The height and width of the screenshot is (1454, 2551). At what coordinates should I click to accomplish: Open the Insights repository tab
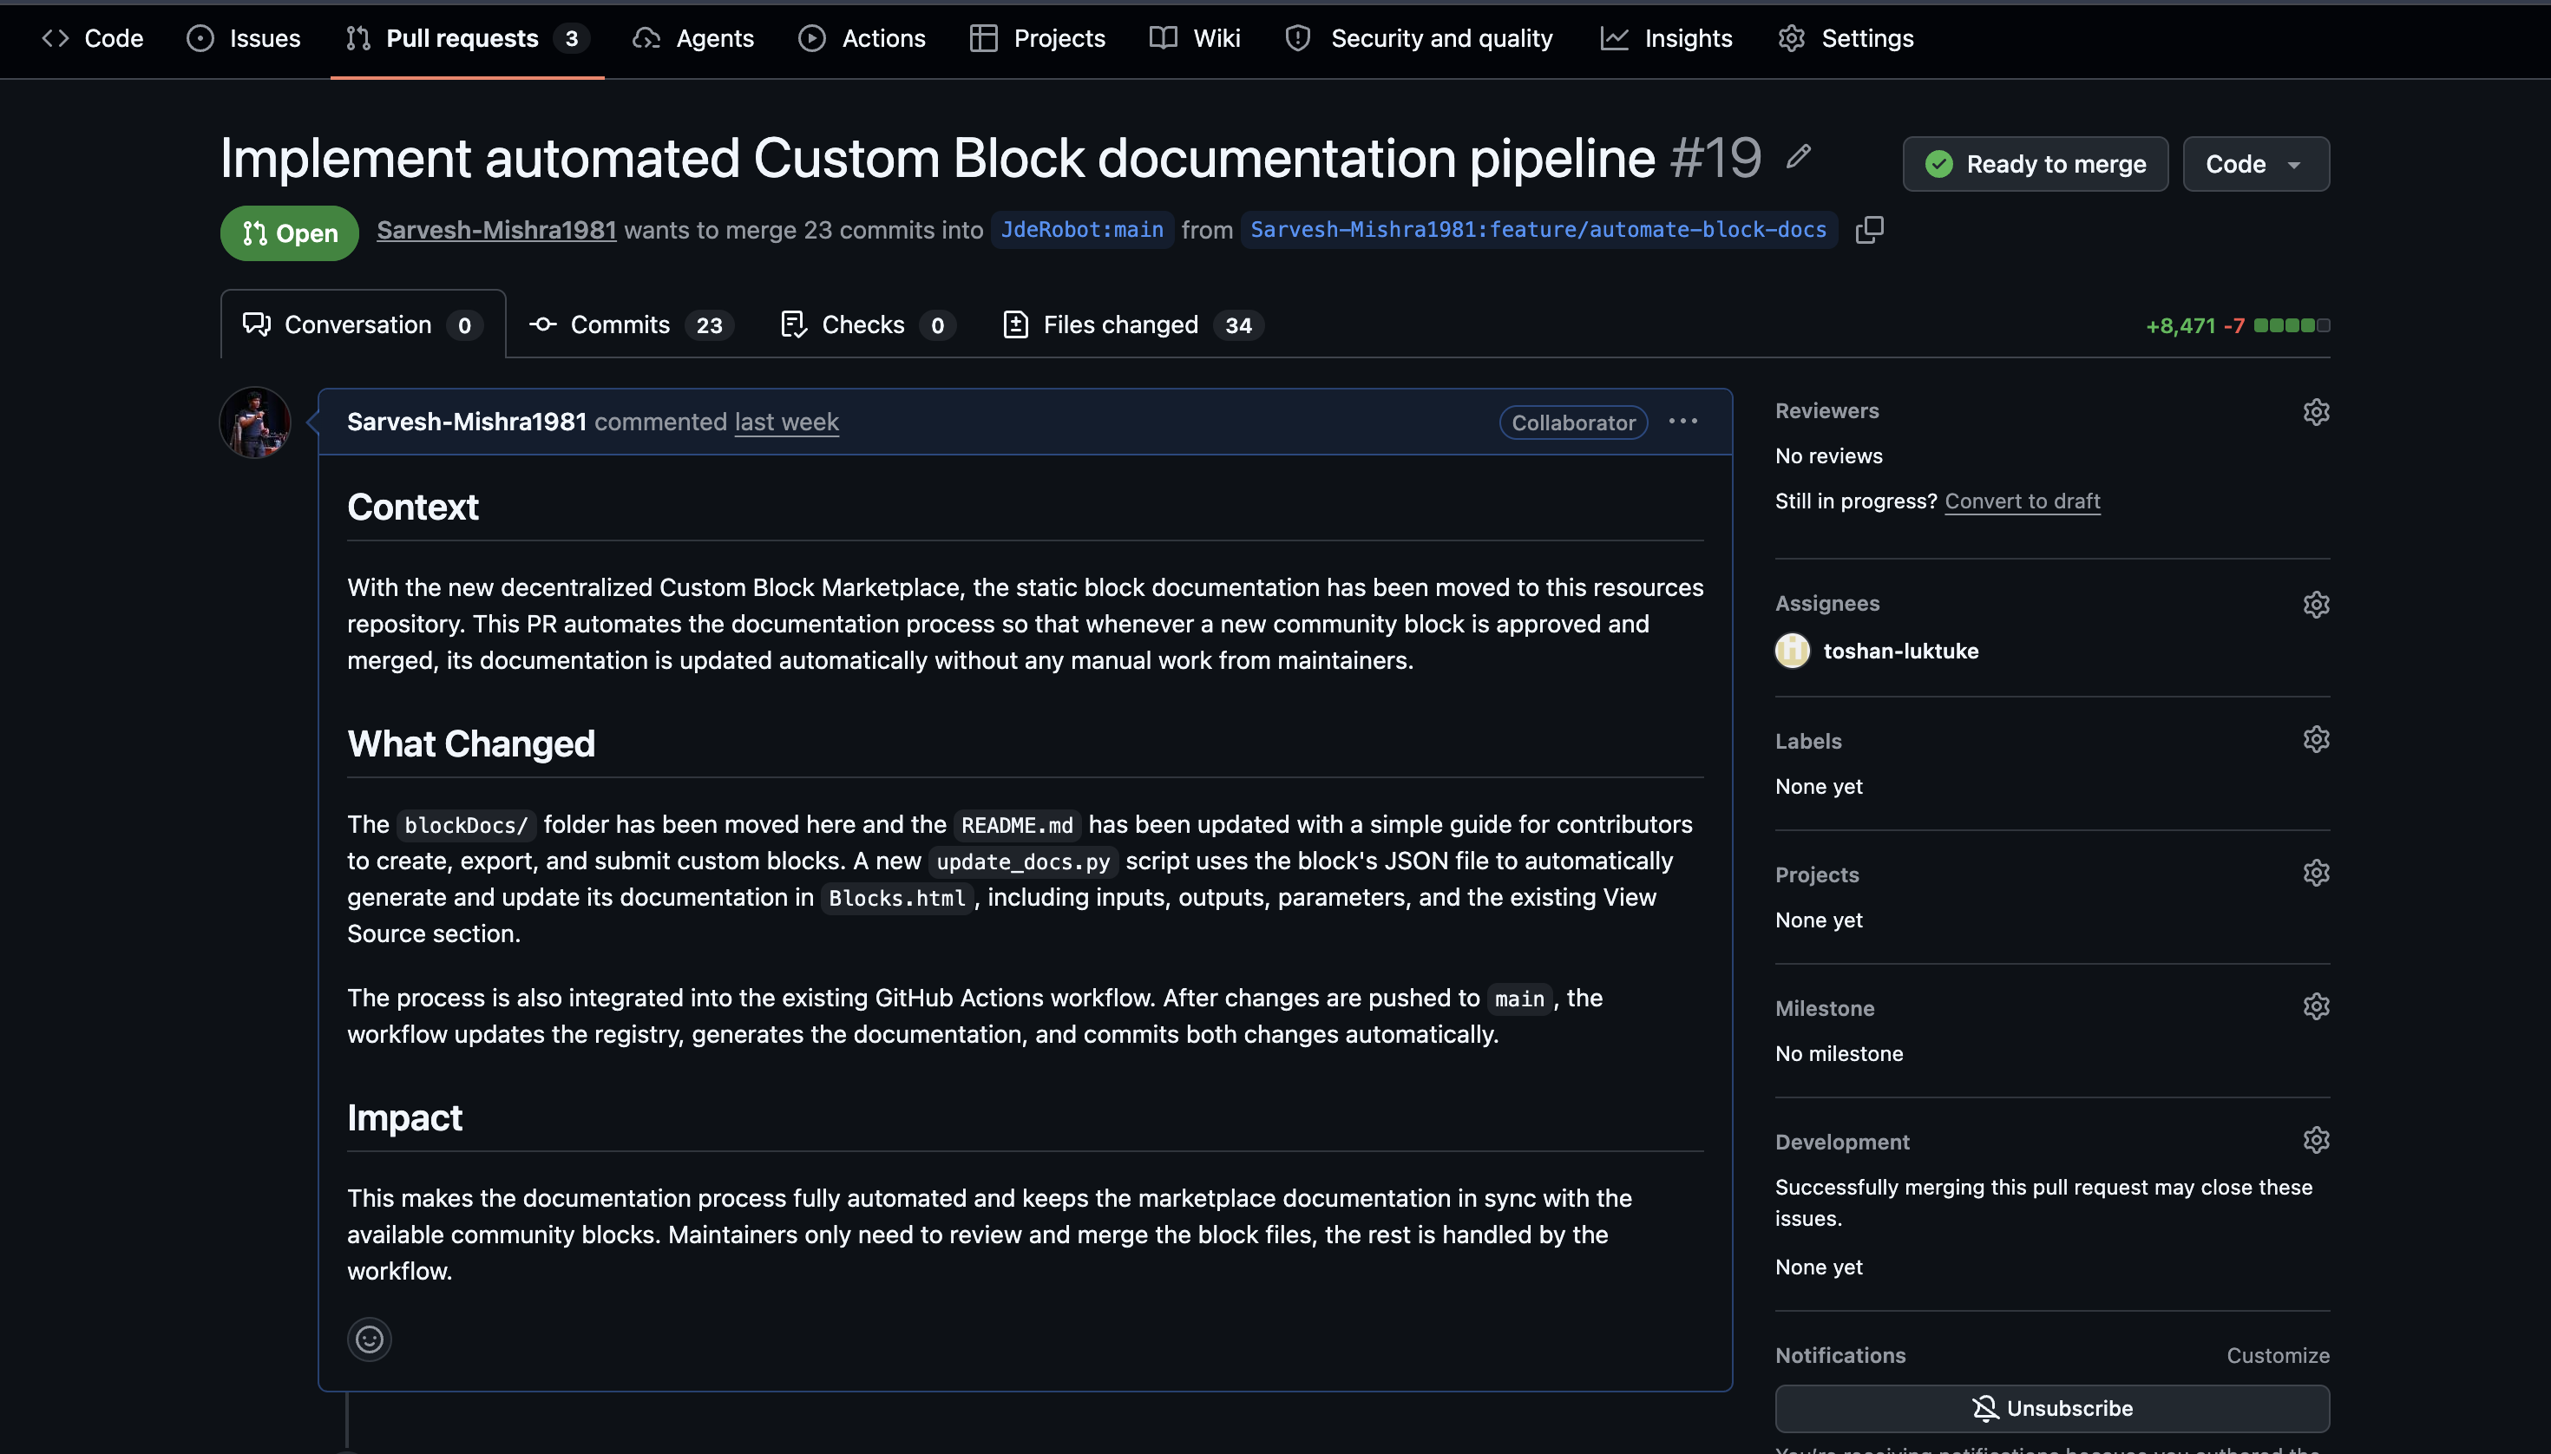click(1666, 38)
